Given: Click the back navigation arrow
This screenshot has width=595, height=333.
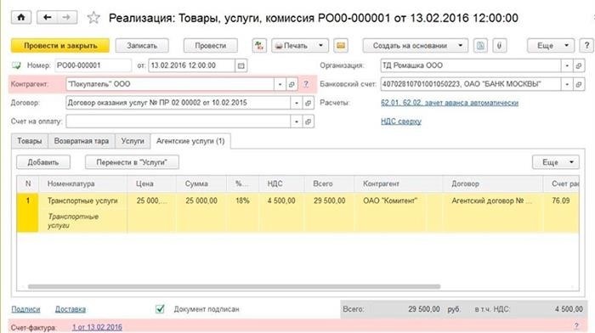Looking at the screenshot, I should click(x=47, y=18).
